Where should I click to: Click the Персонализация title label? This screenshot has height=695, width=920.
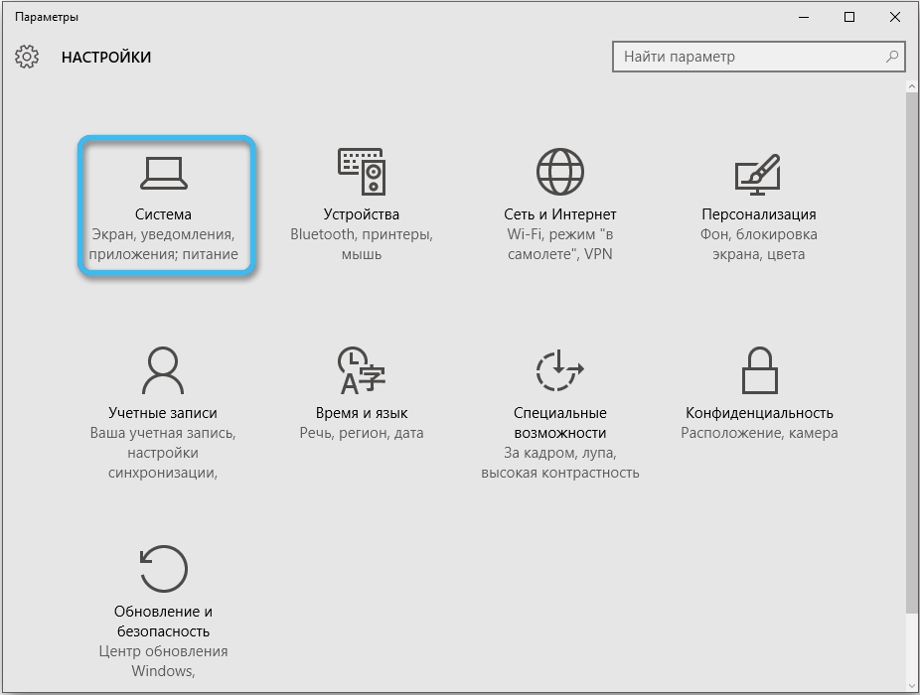759,214
